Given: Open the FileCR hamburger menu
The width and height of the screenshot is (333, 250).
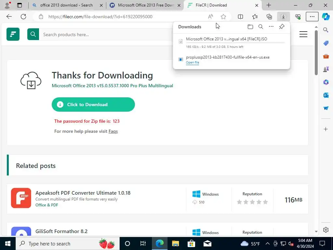Looking at the screenshot, I should pos(303,34).
